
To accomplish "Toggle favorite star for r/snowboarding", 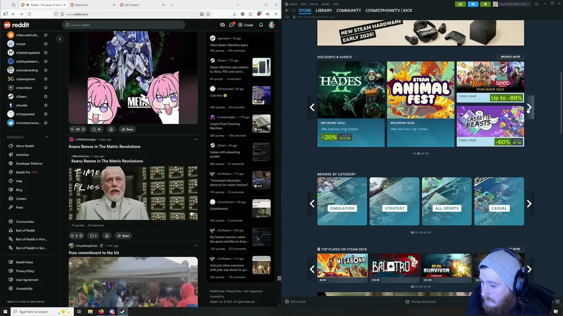I will [x=46, y=70].
